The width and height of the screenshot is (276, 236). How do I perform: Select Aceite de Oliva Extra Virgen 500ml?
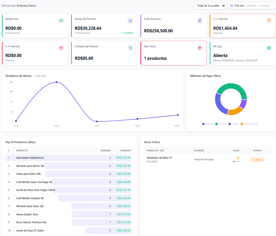(x=69, y=190)
